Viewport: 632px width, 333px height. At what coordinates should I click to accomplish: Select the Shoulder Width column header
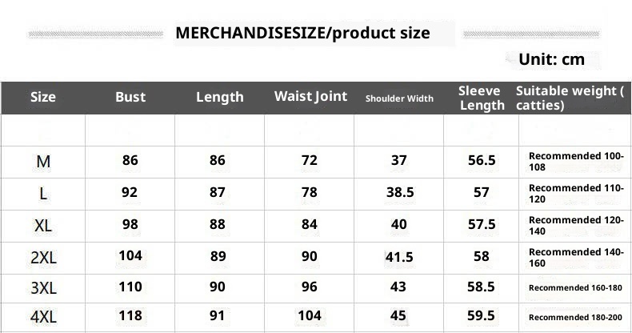[x=399, y=98]
